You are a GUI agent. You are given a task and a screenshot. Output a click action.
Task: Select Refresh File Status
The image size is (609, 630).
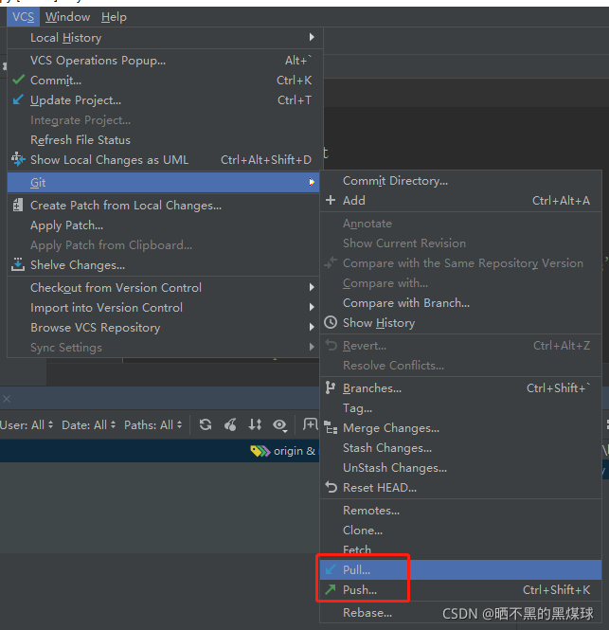164,140
